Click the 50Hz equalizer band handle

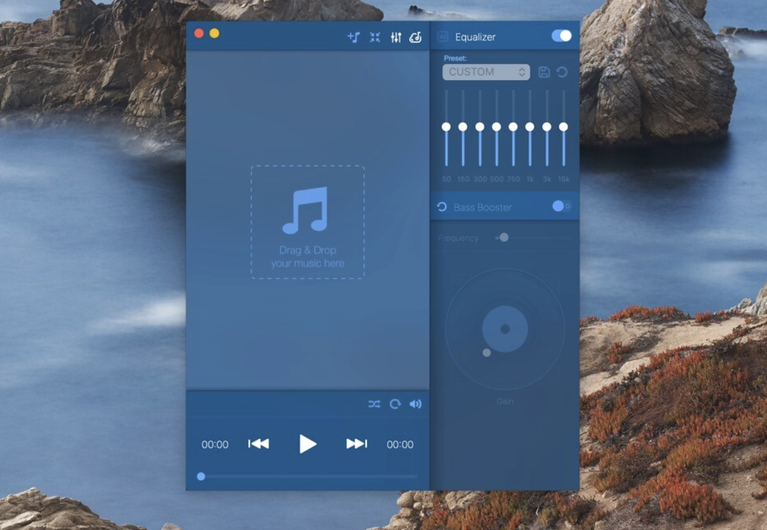pyautogui.click(x=447, y=127)
